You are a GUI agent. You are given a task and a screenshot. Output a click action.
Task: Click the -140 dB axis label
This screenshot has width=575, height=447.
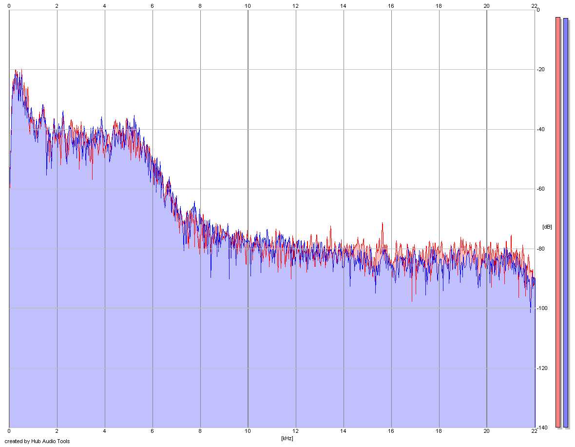pos(542,428)
